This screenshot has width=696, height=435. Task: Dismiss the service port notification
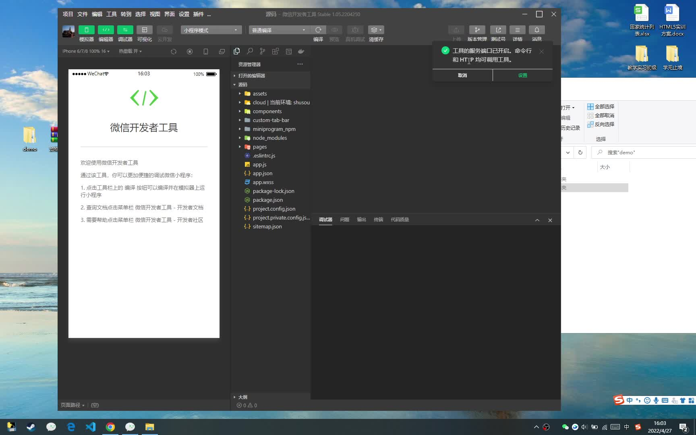542,52
